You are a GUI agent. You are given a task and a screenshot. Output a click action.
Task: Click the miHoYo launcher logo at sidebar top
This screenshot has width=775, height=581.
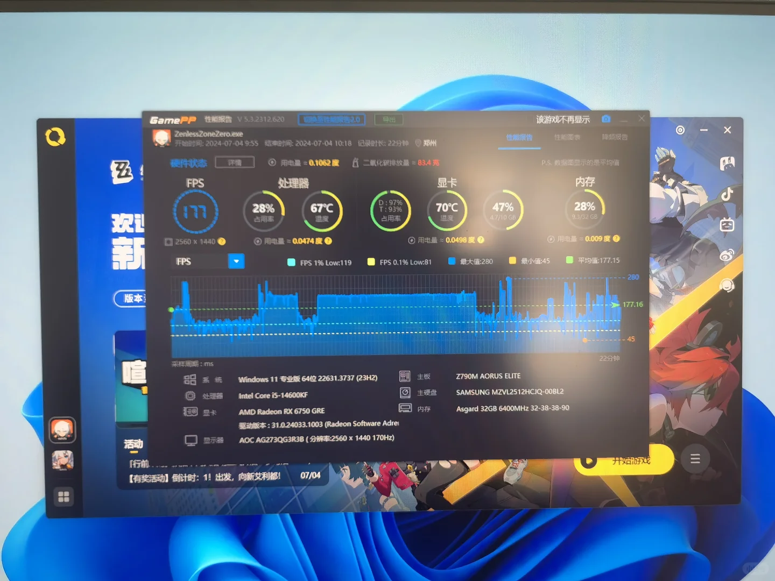(x=55, y=137)
